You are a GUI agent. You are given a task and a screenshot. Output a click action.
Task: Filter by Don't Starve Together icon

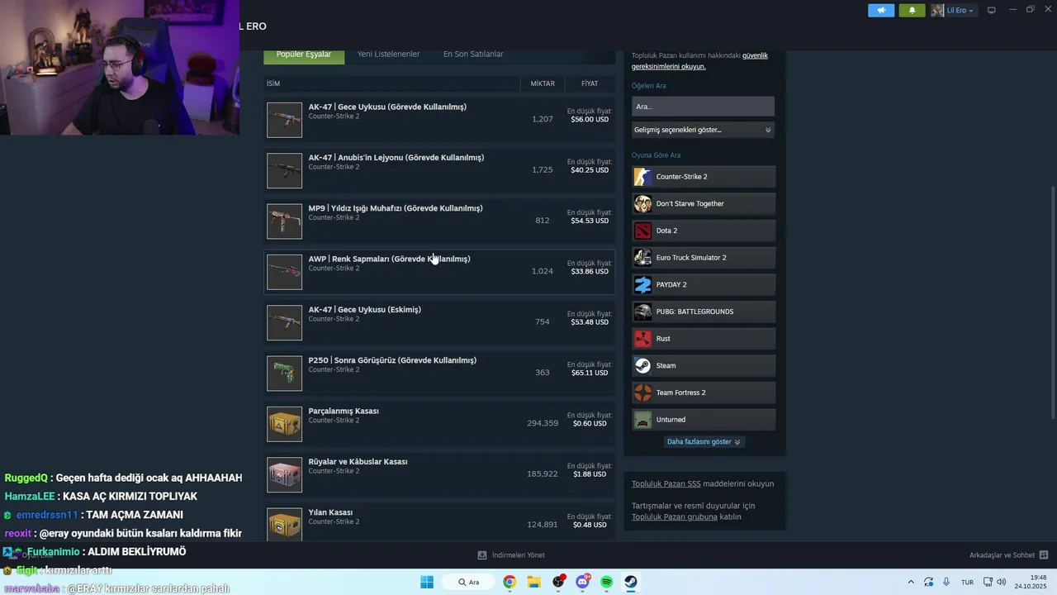(642, 203)
